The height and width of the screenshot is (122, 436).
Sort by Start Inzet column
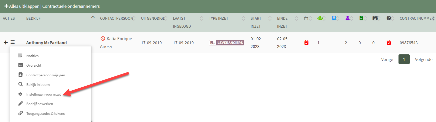pyautogui.click(x=270, y=18)
